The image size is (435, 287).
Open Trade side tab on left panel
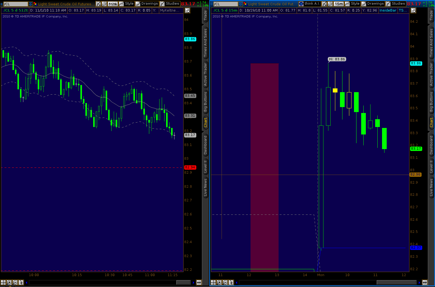[205, 16]
